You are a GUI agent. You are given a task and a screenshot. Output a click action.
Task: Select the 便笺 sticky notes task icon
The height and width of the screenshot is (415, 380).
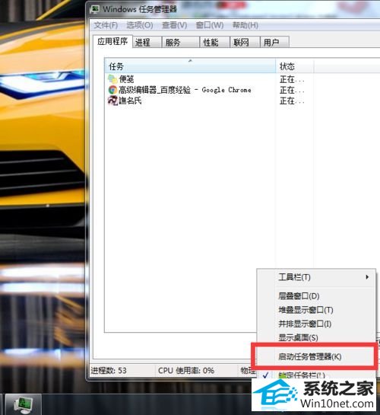(x=112, y=79)
